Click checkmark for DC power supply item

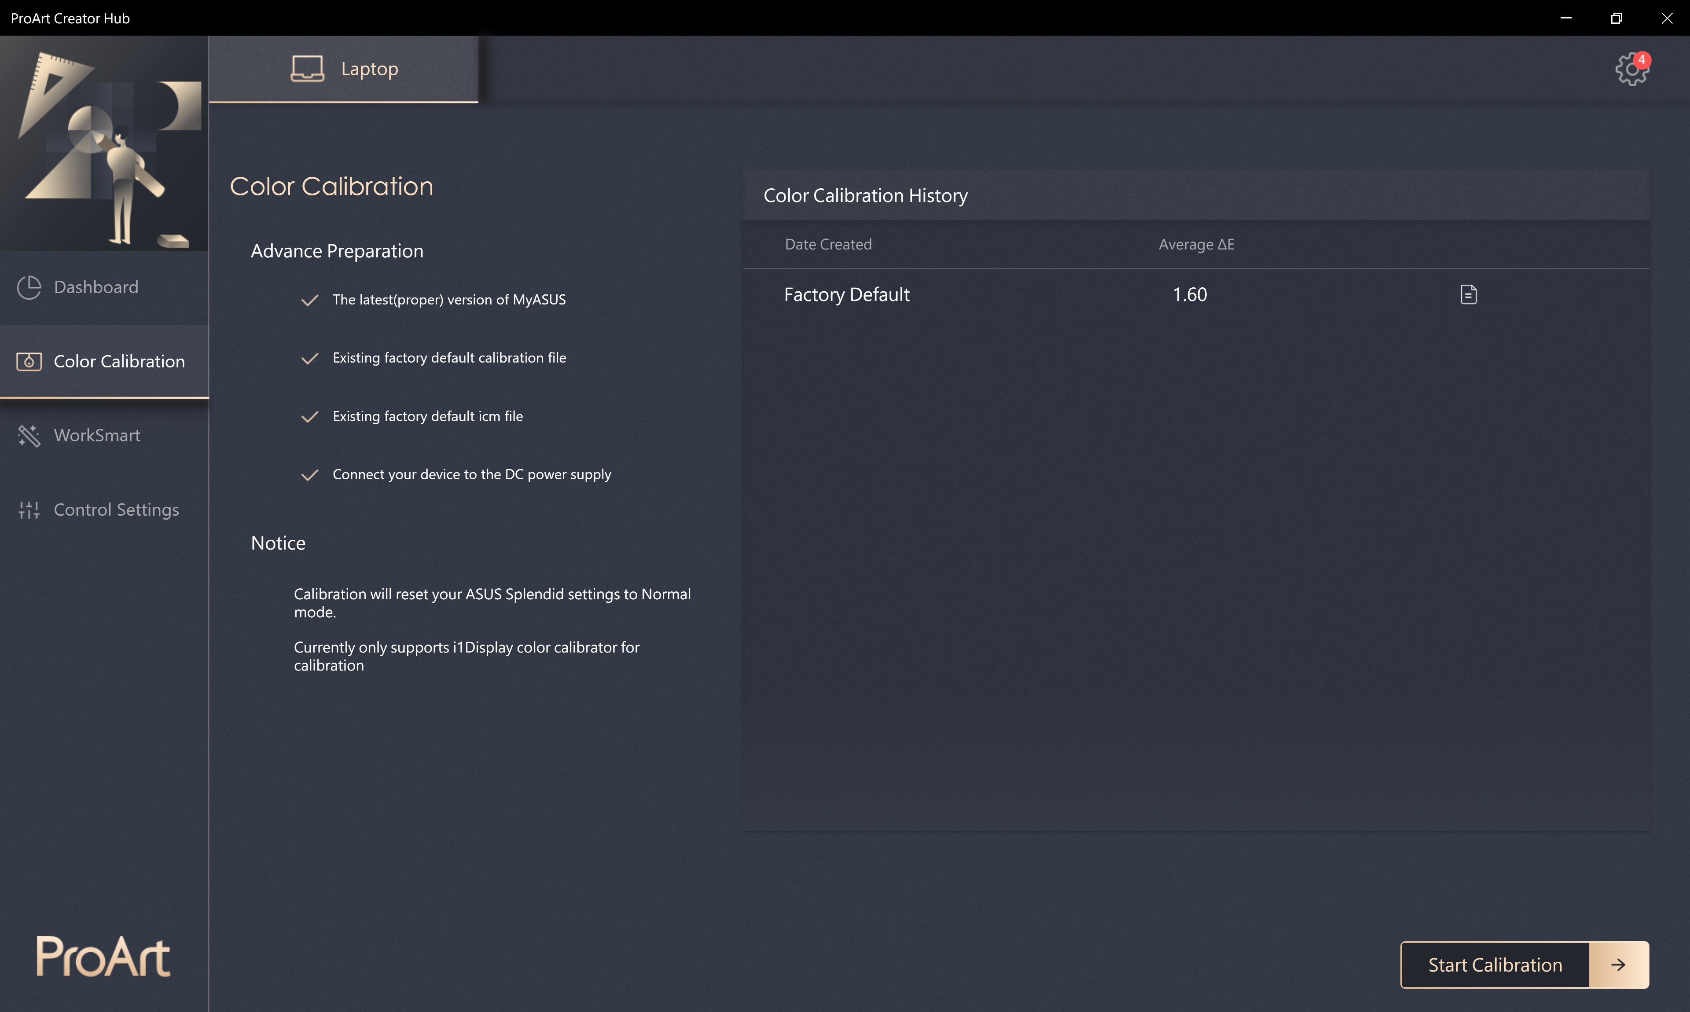pyautogui.click(x=310, y=475)
